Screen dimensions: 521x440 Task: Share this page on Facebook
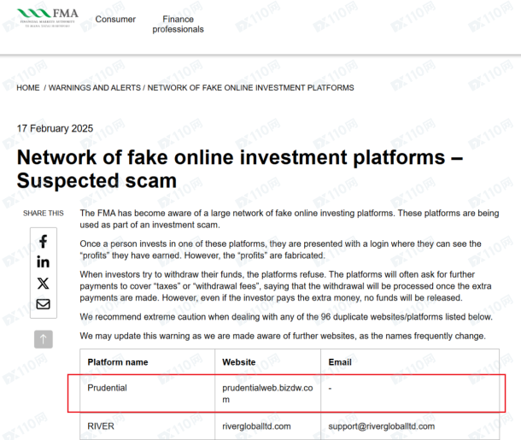[x=44, y=241]
